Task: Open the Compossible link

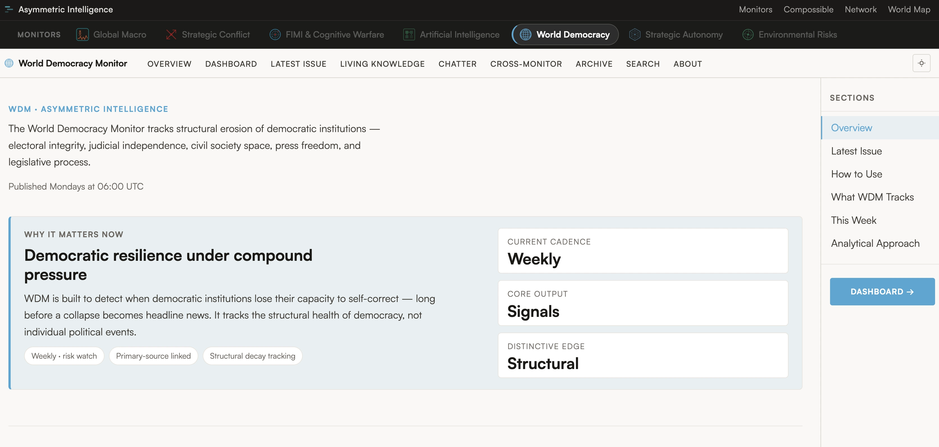Action: tap(808, 10)
